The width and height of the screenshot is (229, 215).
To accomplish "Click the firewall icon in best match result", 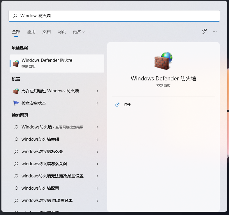I will coord(16,63).
